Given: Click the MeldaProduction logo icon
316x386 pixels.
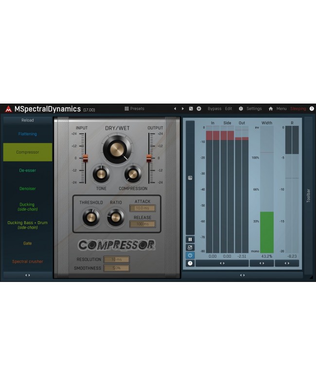Looking at the screenshot, I should click(8, 109).
